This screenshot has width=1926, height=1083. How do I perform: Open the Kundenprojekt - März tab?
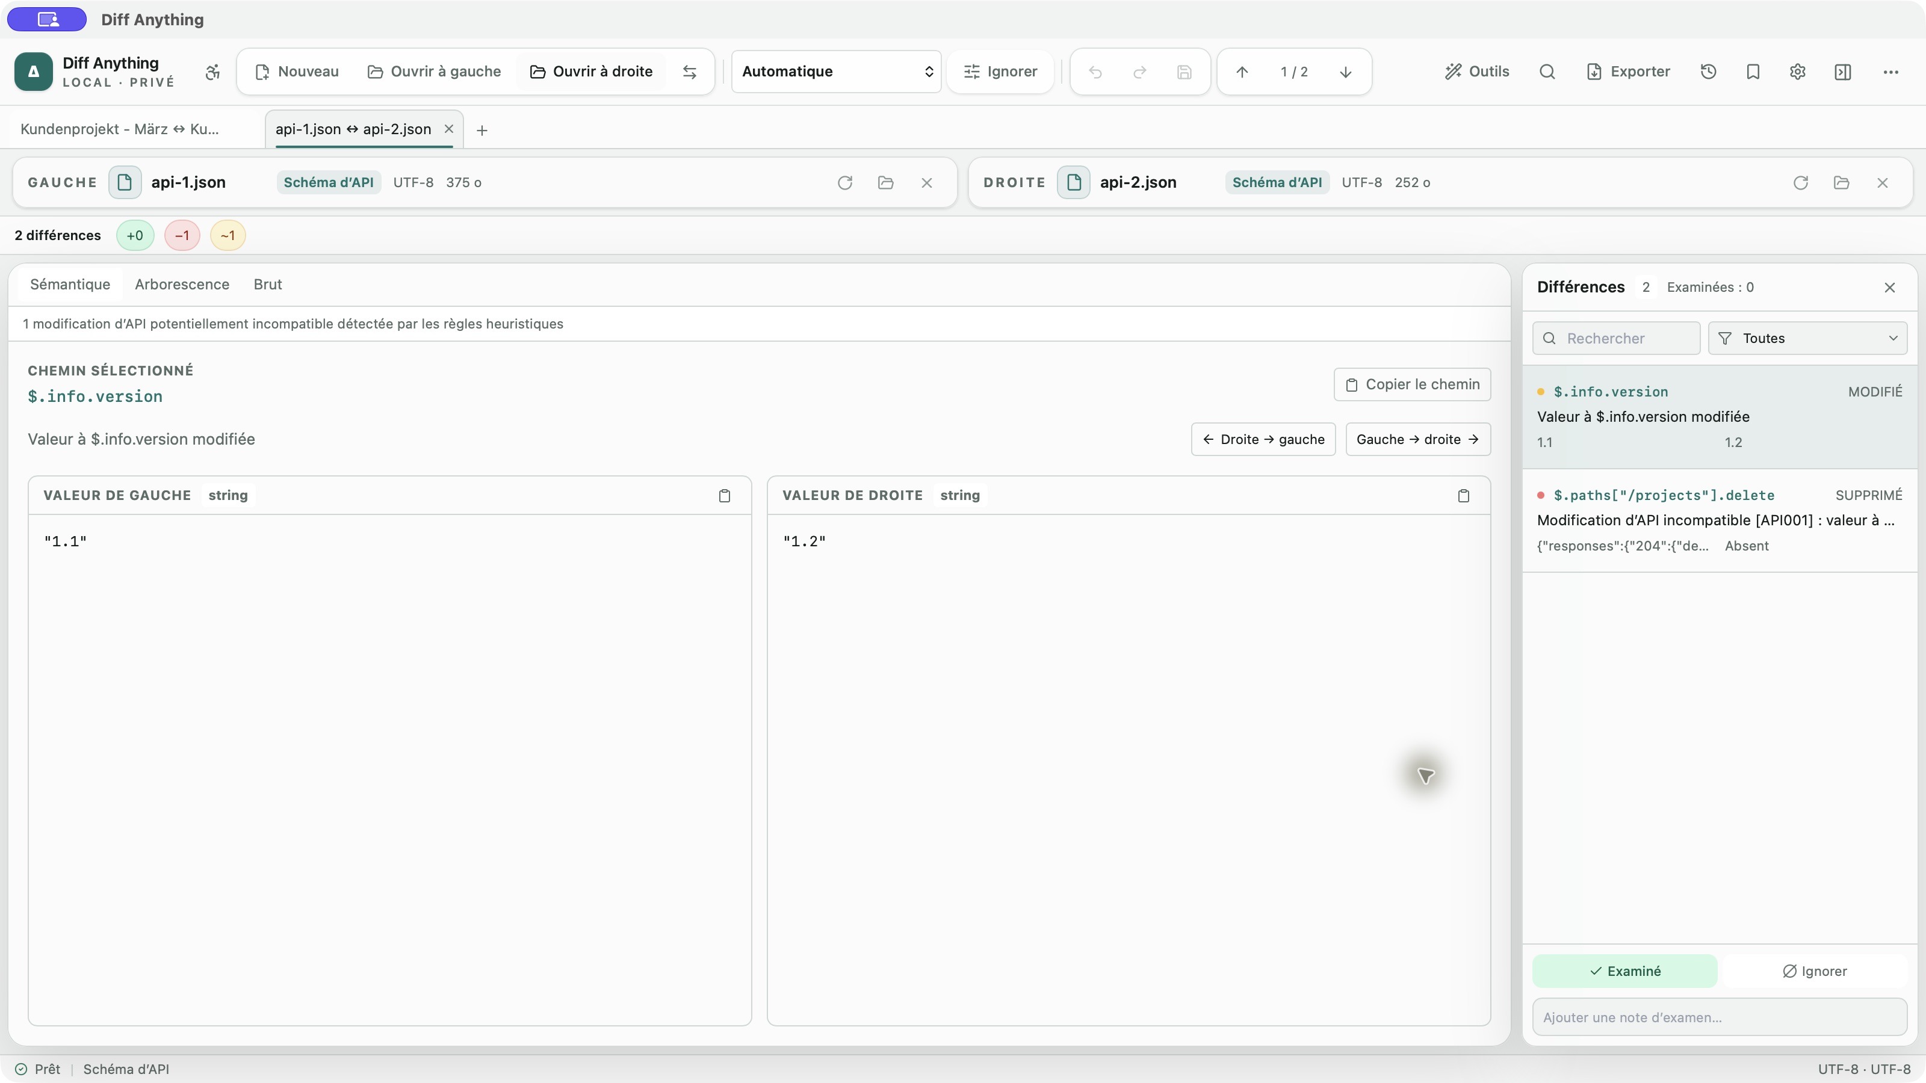pos(120,129)
